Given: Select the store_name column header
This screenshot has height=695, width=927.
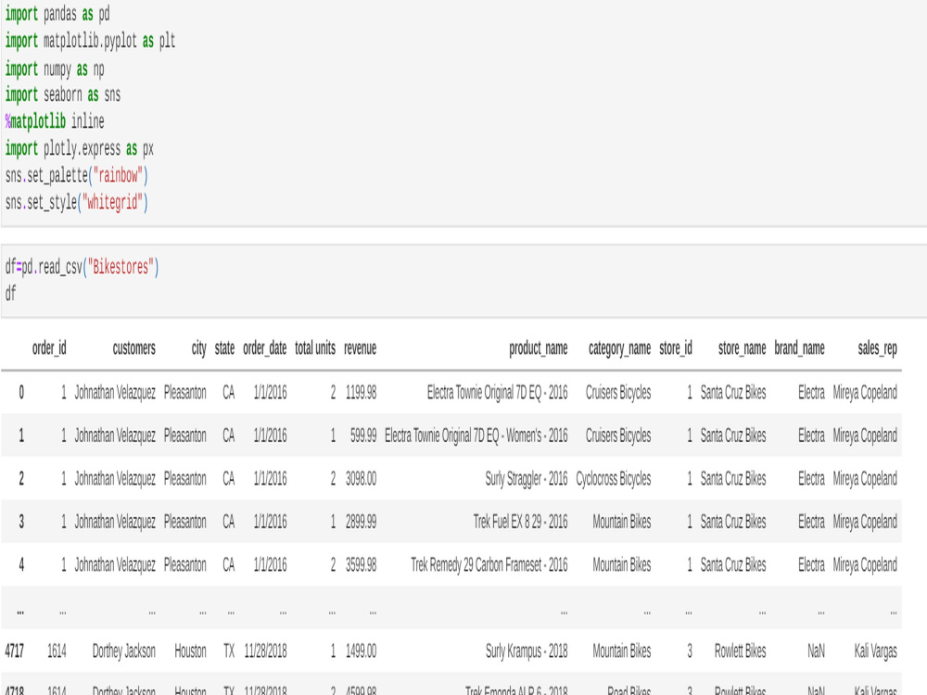Looking at the screenshot, I should tap(742, 348).
